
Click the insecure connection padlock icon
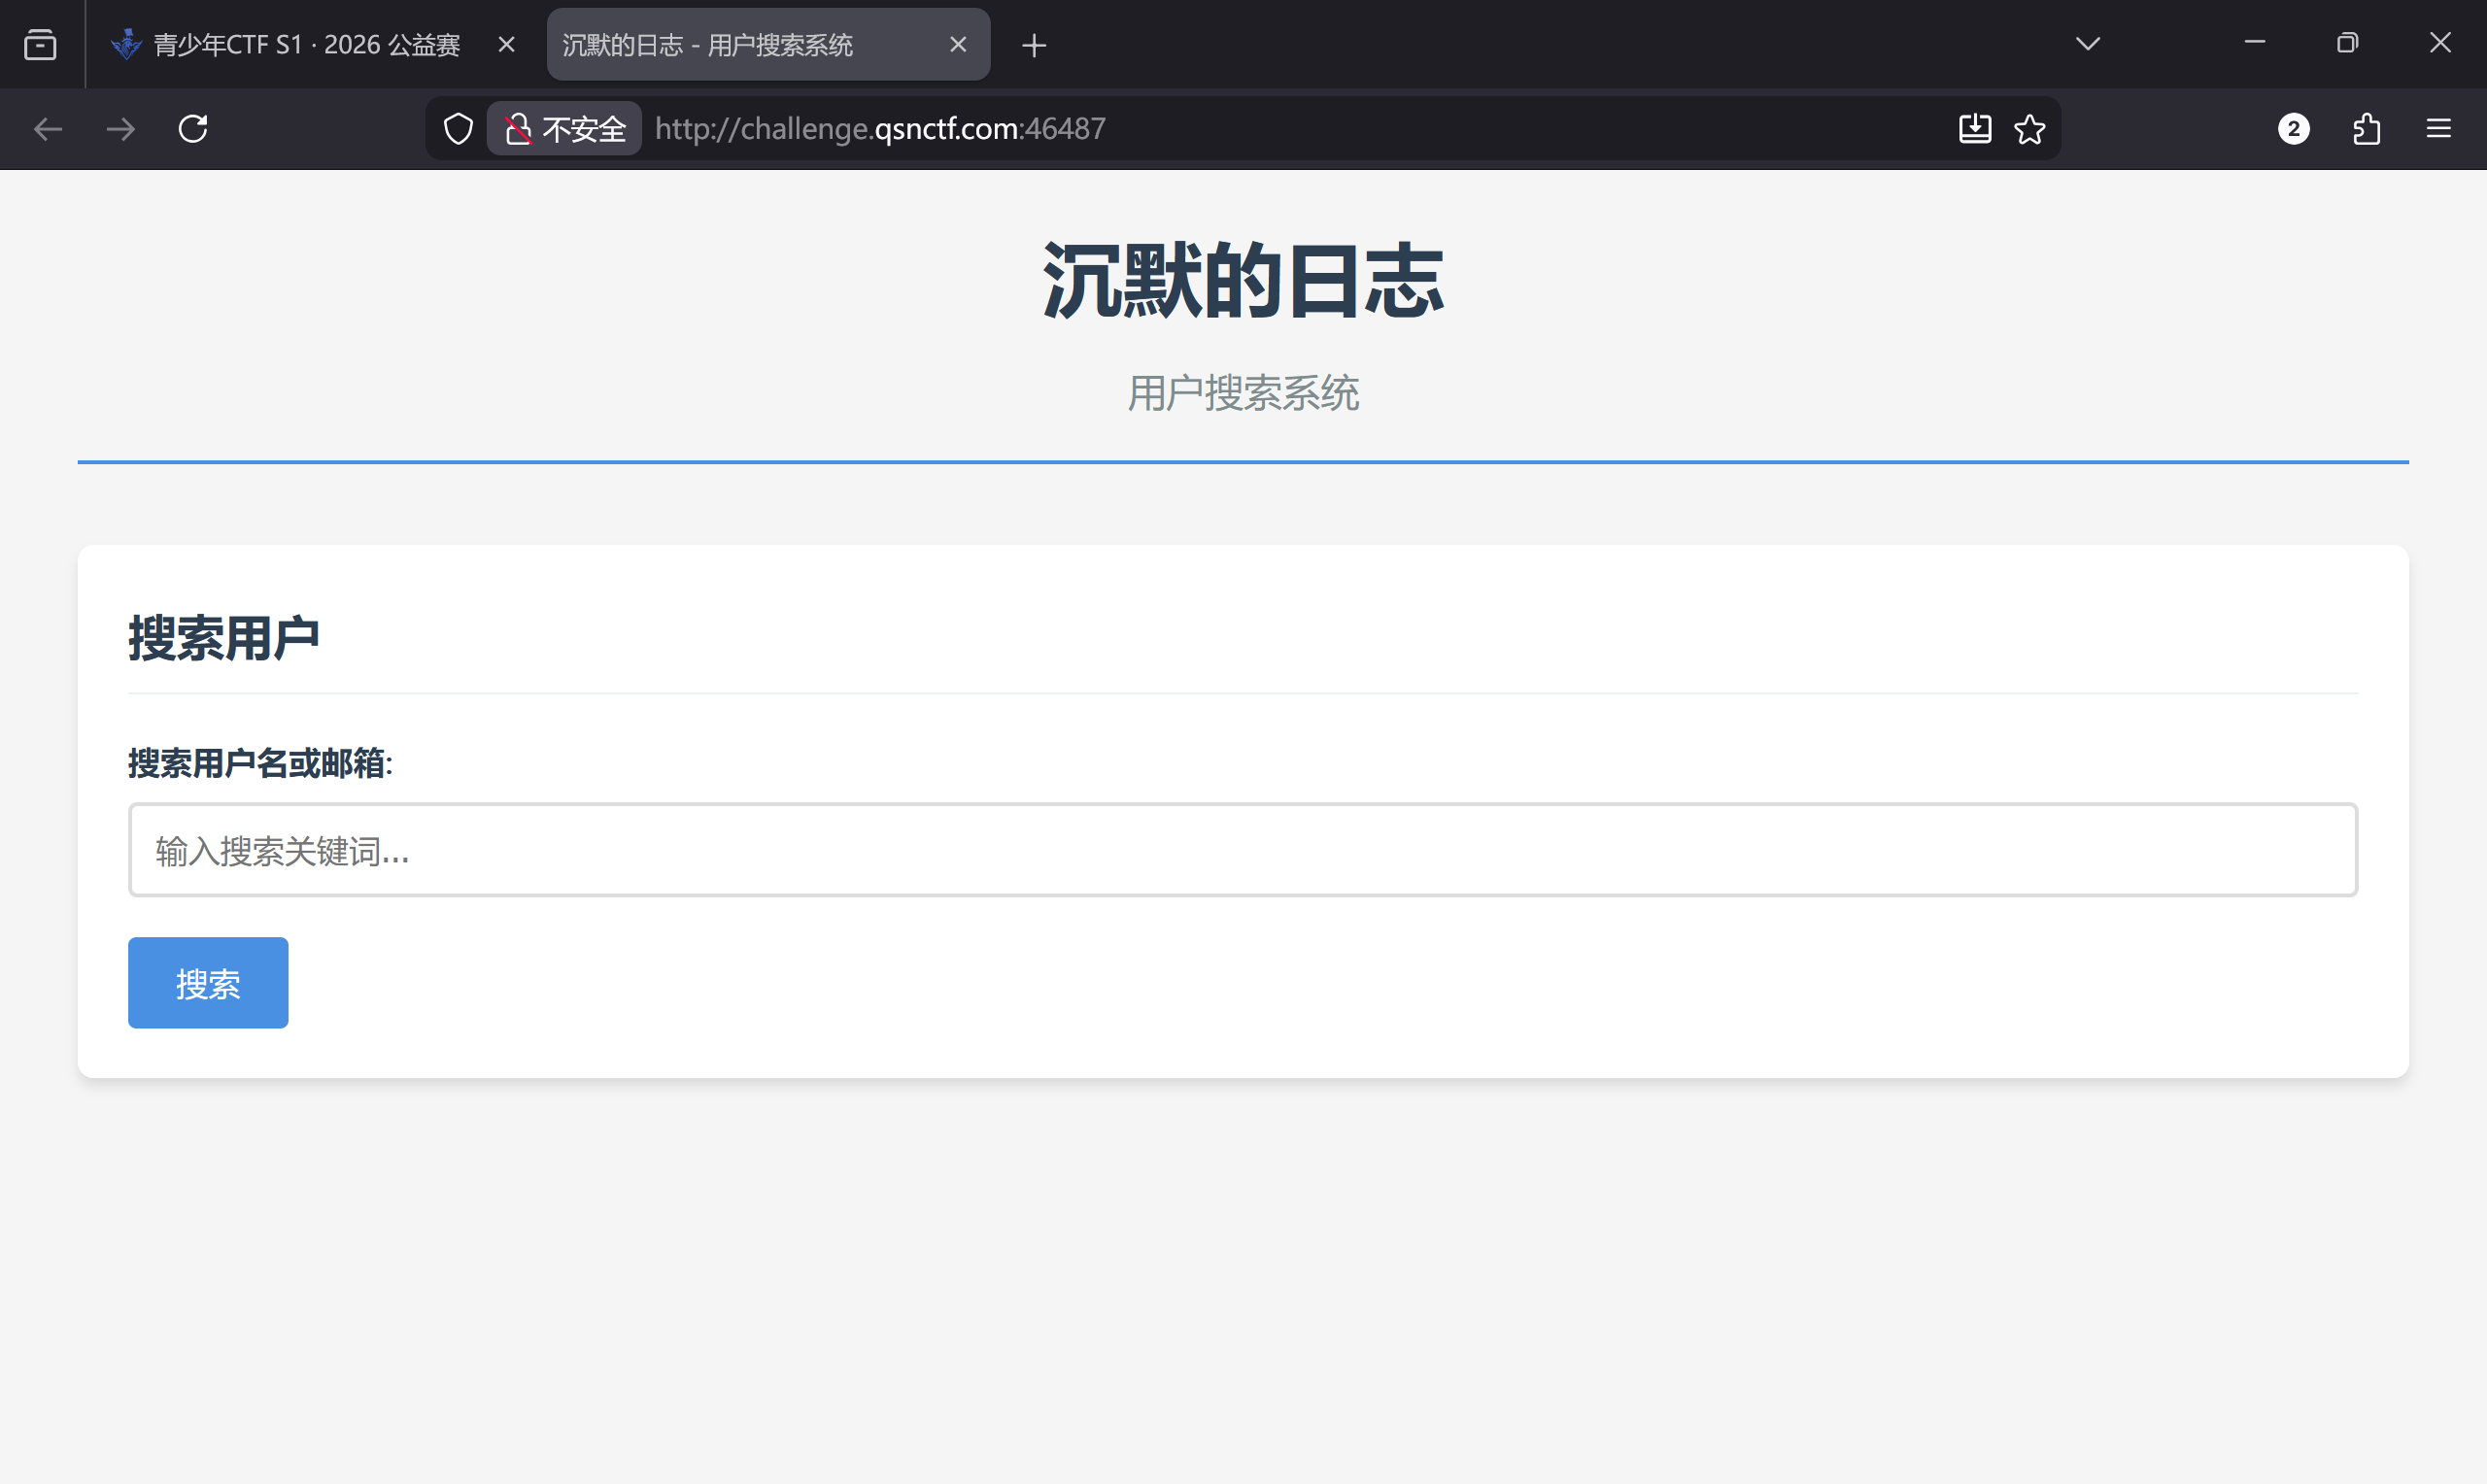coord(518,129)
